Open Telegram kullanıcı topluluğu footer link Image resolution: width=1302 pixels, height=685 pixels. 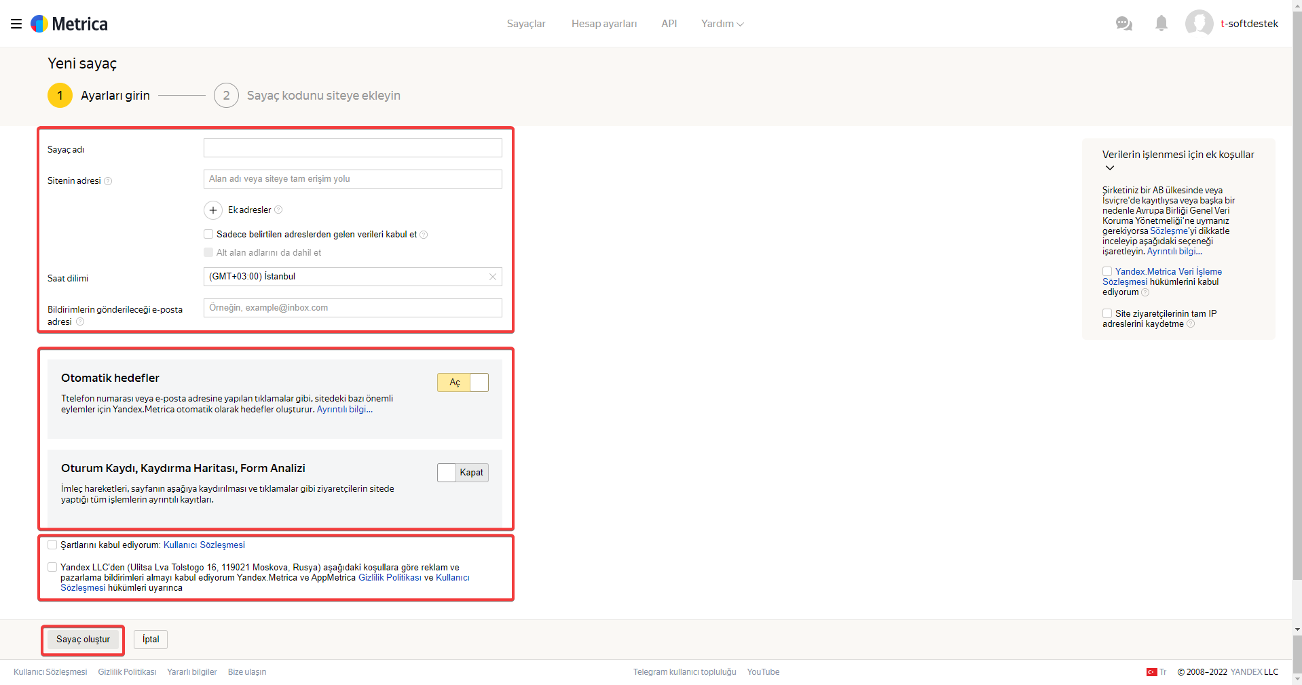(x=685, y=672)
